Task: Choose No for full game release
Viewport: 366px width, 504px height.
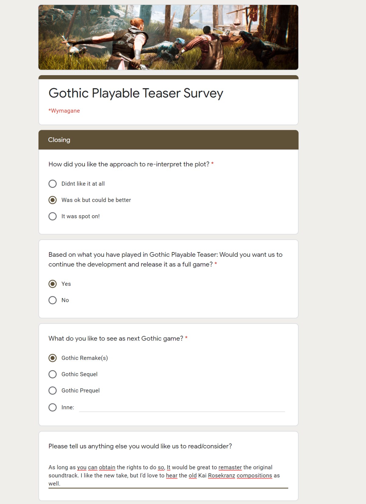Action: pos(52,300)
